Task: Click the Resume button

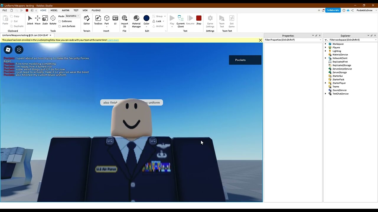Action: point(190,20)
